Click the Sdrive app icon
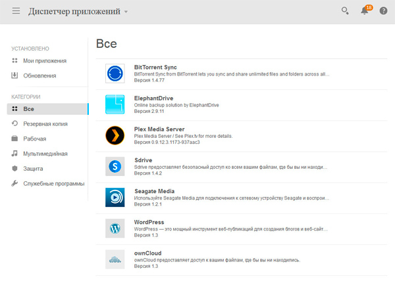Screen dimensions: 395x285 coord(115,167)
